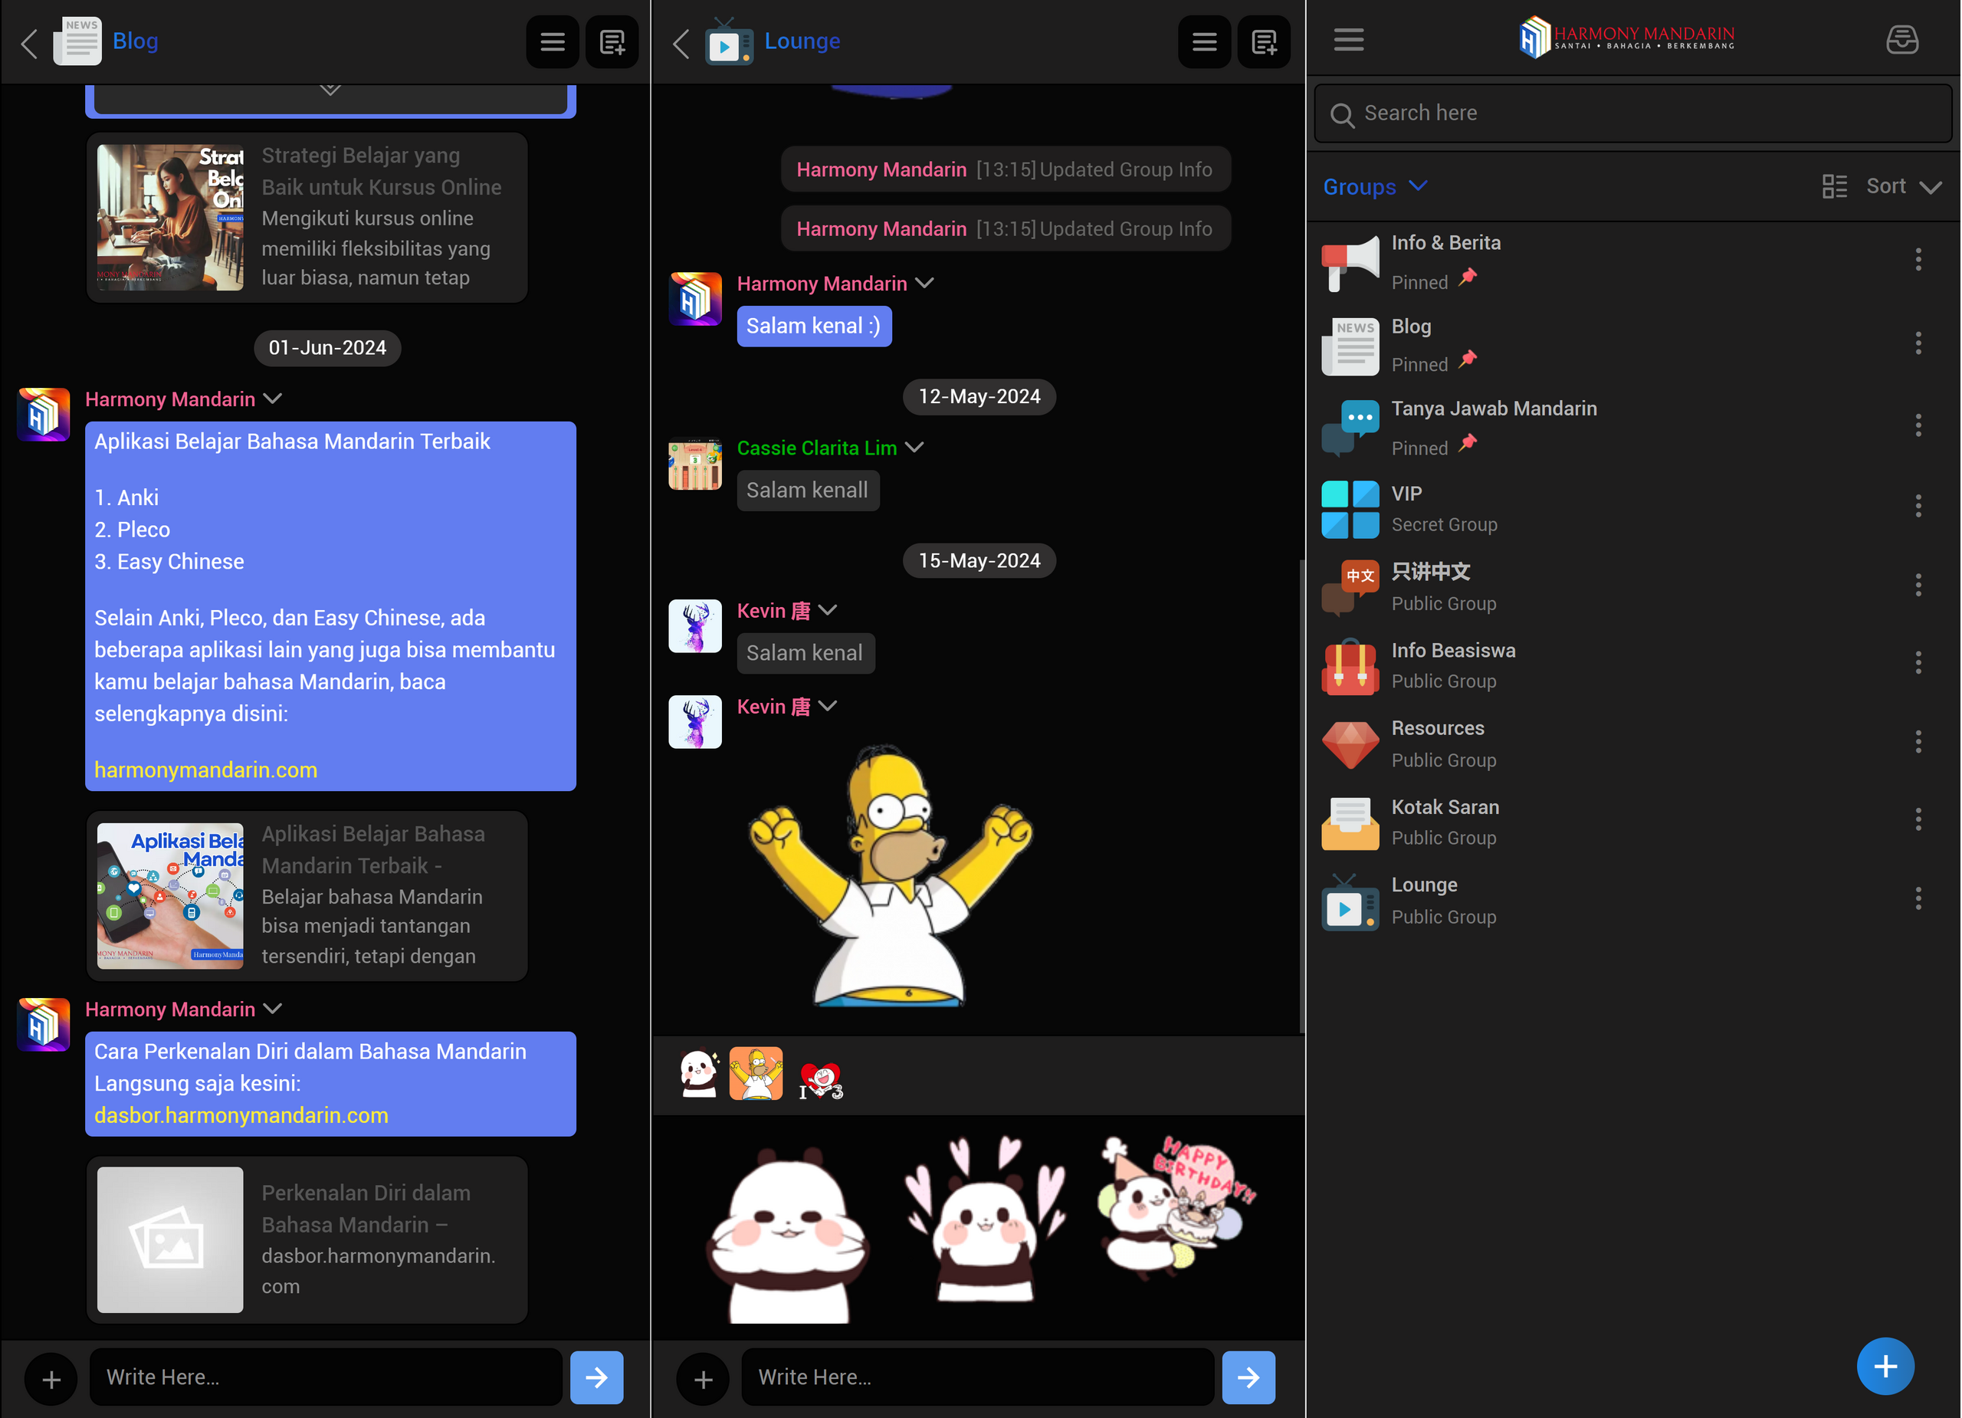This screenshot has height=1418, width=1962.
Task: Open the Blog panel add-note icon
Action: coord(612,41)
